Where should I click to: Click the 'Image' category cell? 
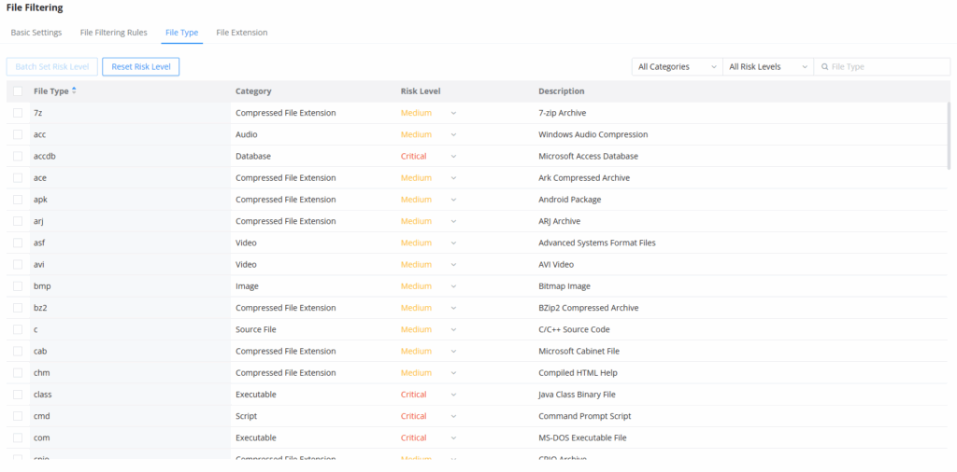click(x=247, y=286)
